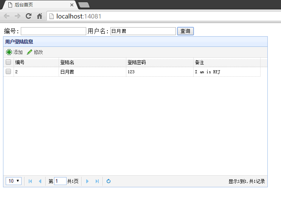
Task: Open the page size dropdown showing 10
Action: pos(14,181)
